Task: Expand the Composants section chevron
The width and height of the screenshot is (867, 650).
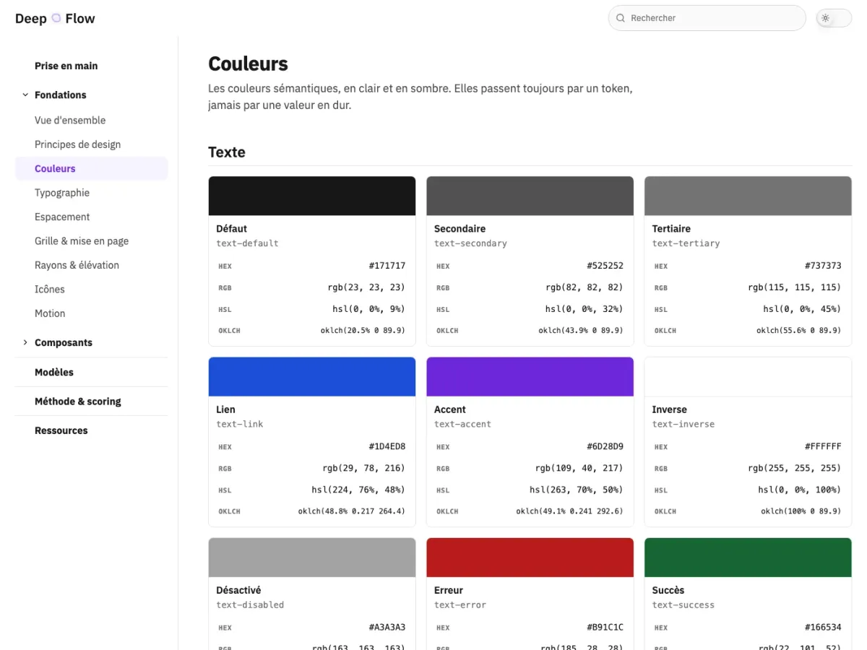Action: (25, 342)
